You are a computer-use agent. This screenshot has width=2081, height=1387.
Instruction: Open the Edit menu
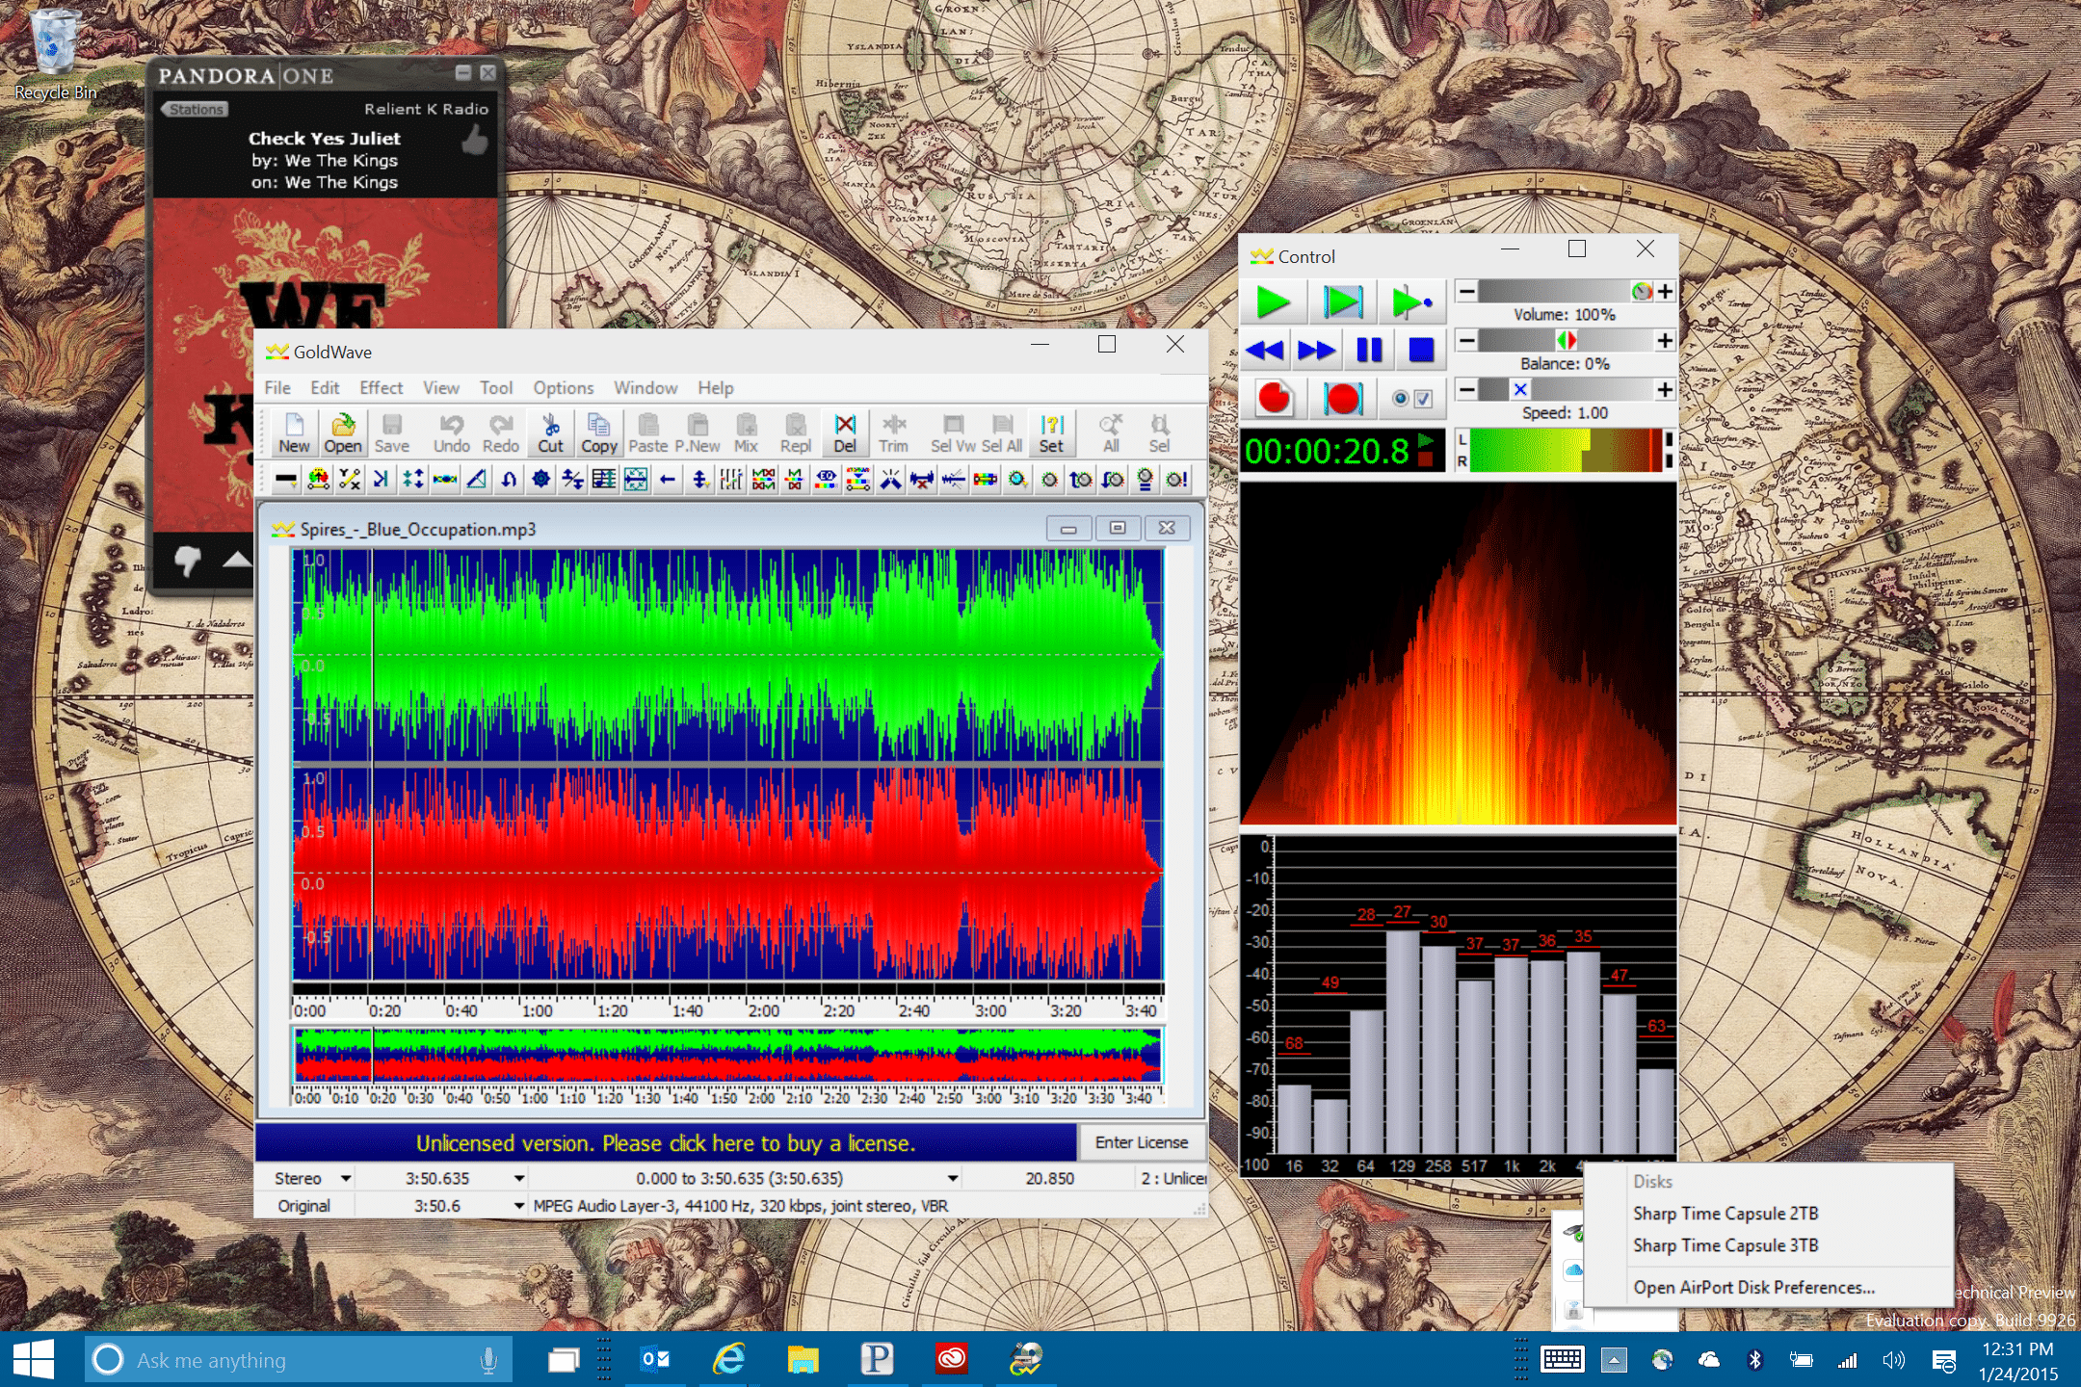tap(325, 387)
